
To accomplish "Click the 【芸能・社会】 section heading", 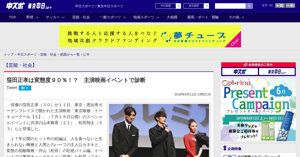I will click(x=20, y=65).
